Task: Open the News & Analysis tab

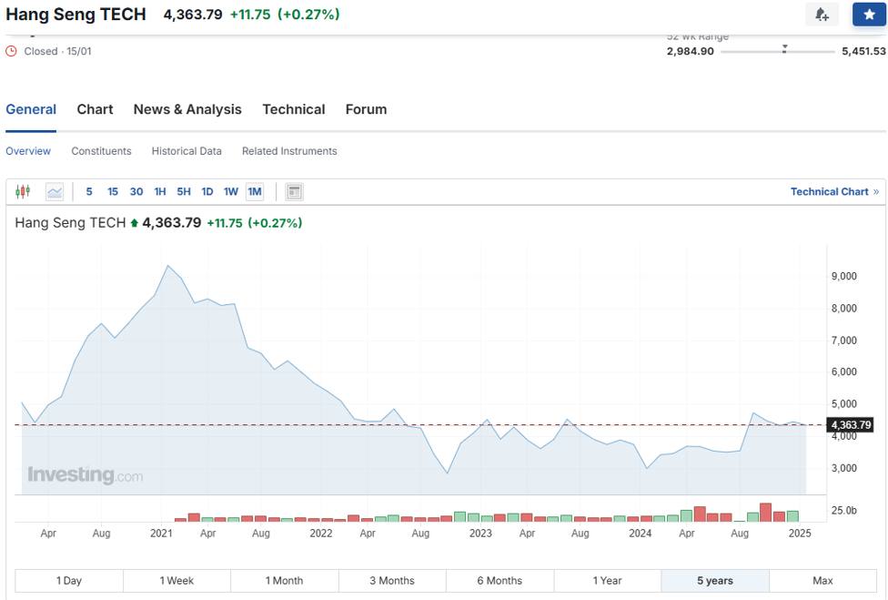Action: [x=187, y=109]
